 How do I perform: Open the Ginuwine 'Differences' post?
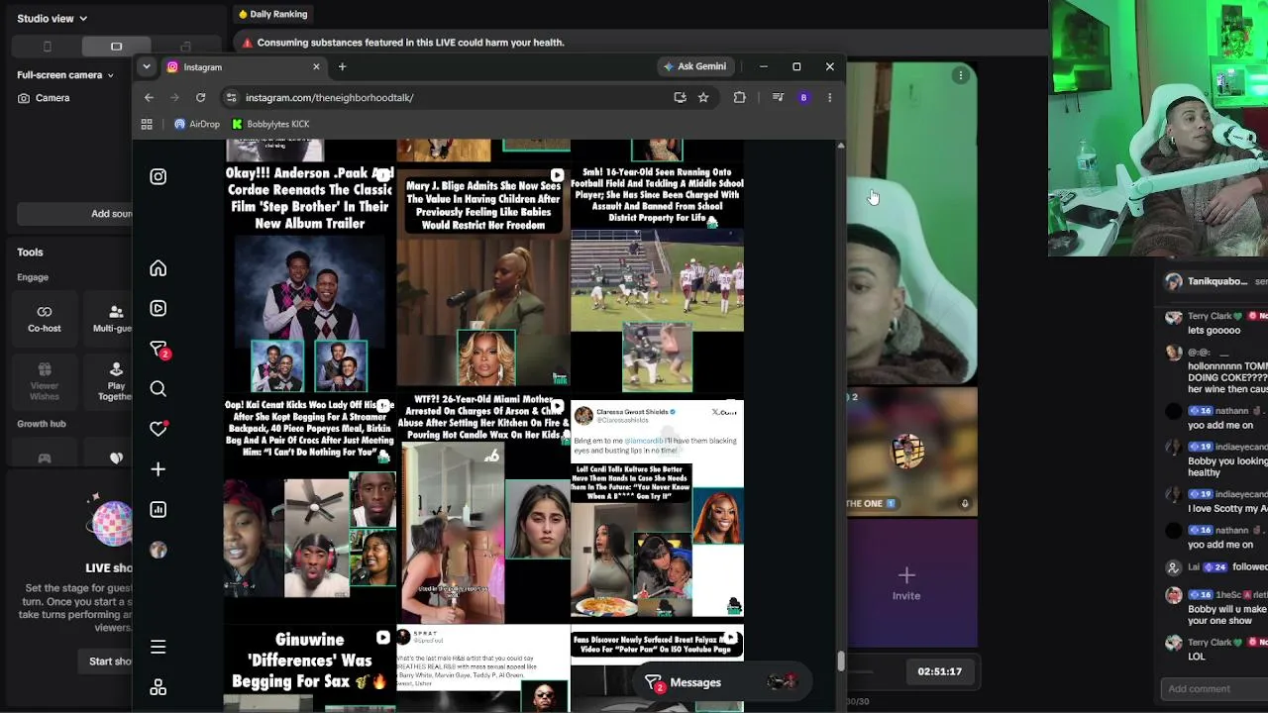(x=310, y=669)
